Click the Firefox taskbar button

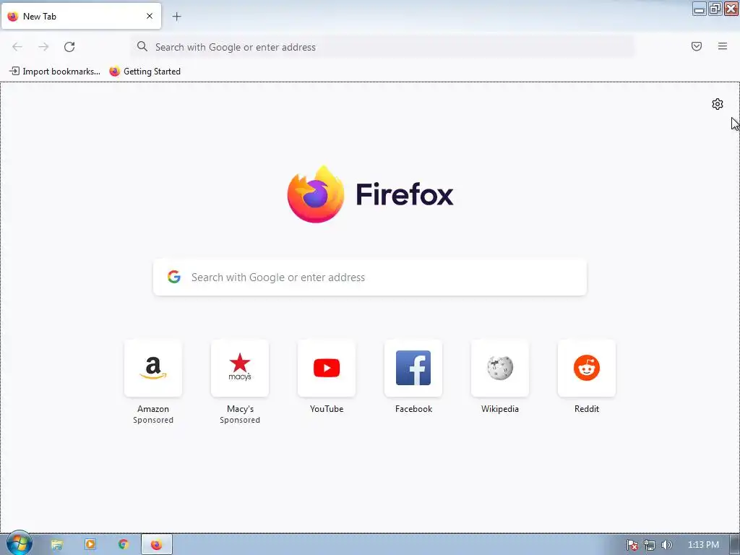(157, 545)
